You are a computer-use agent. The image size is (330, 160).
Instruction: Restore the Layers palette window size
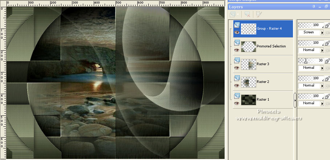click(326, 7)
